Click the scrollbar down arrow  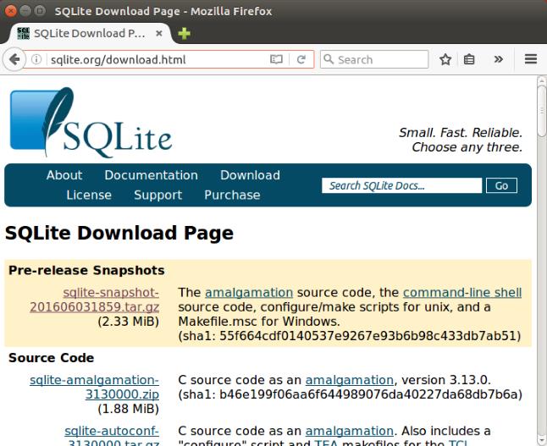[541, 440]
